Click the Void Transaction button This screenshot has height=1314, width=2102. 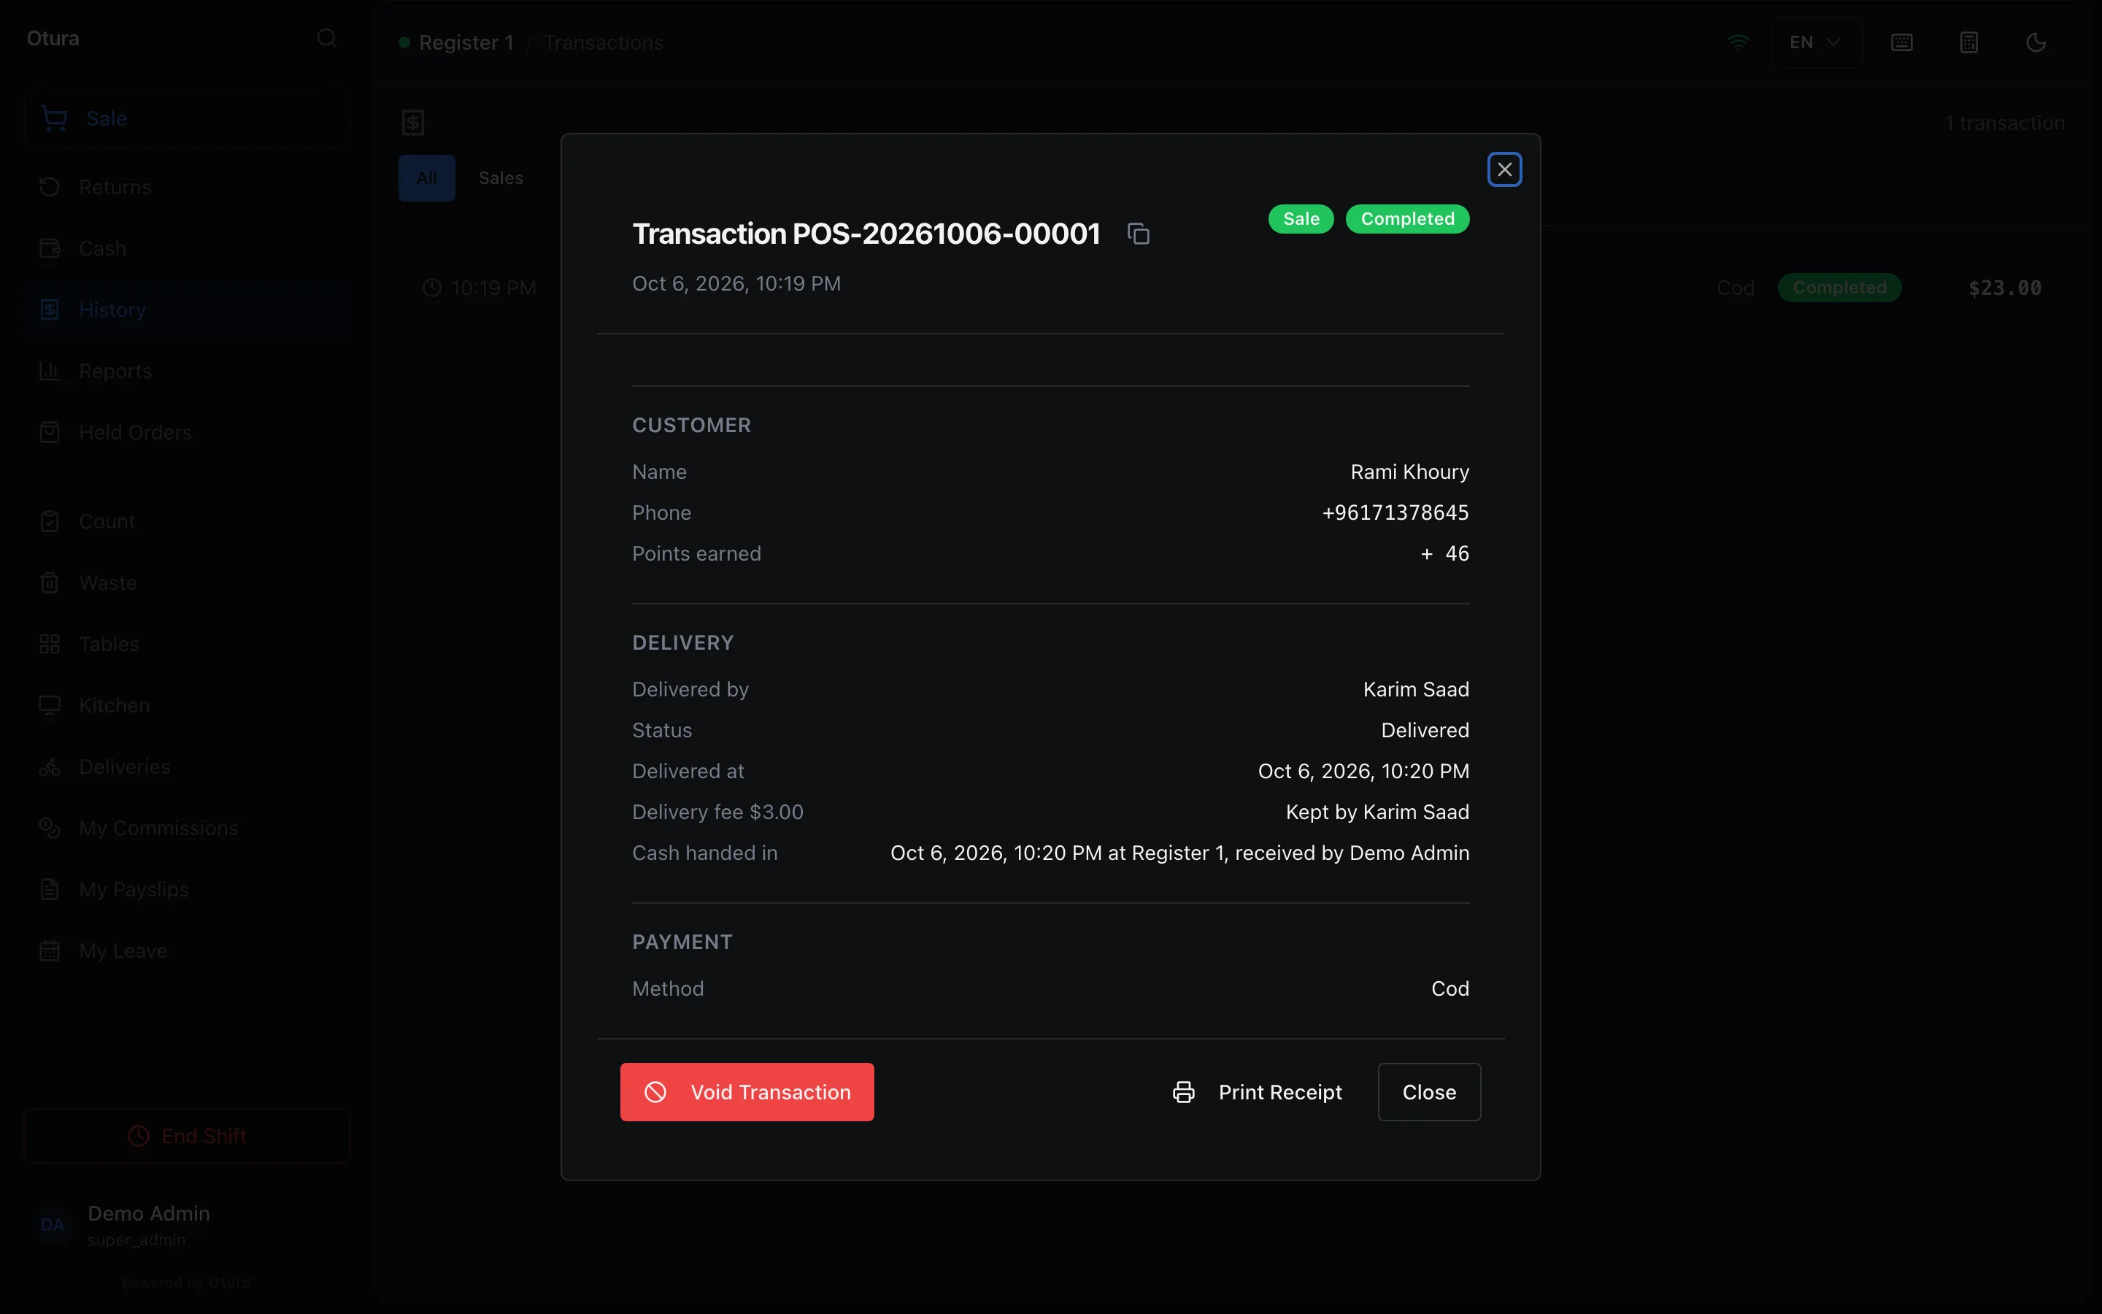(x=747, y=1091)
